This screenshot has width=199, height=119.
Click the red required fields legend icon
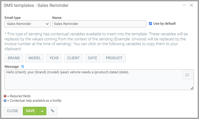coord(5,96)
